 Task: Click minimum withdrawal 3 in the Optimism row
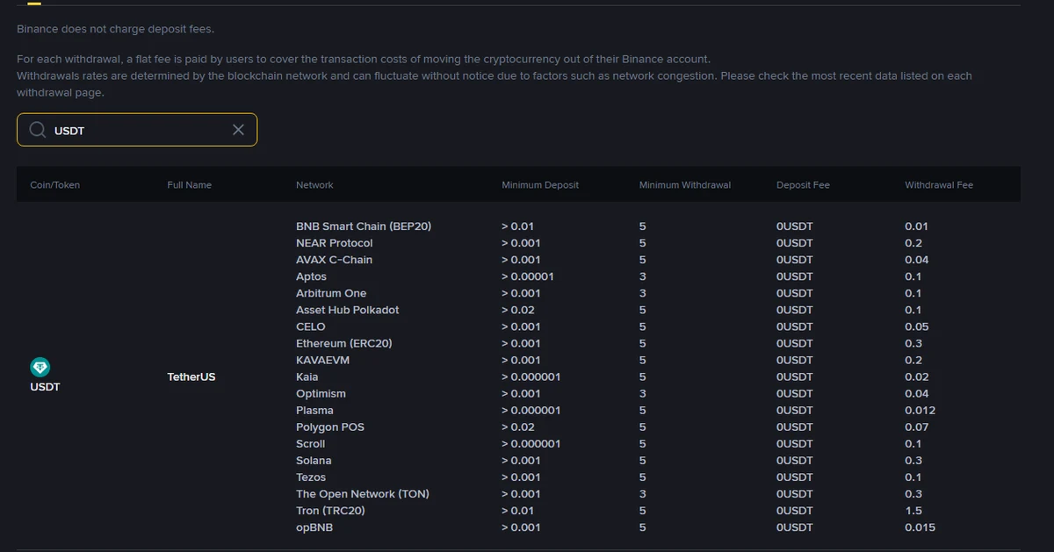[x=643, y=393]
